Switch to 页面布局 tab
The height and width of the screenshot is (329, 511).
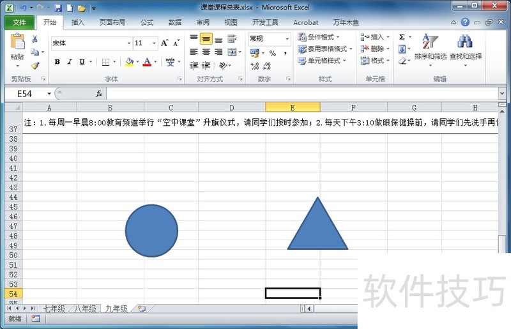point(112,22)
